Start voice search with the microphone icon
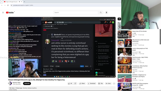 pos(106,12)
